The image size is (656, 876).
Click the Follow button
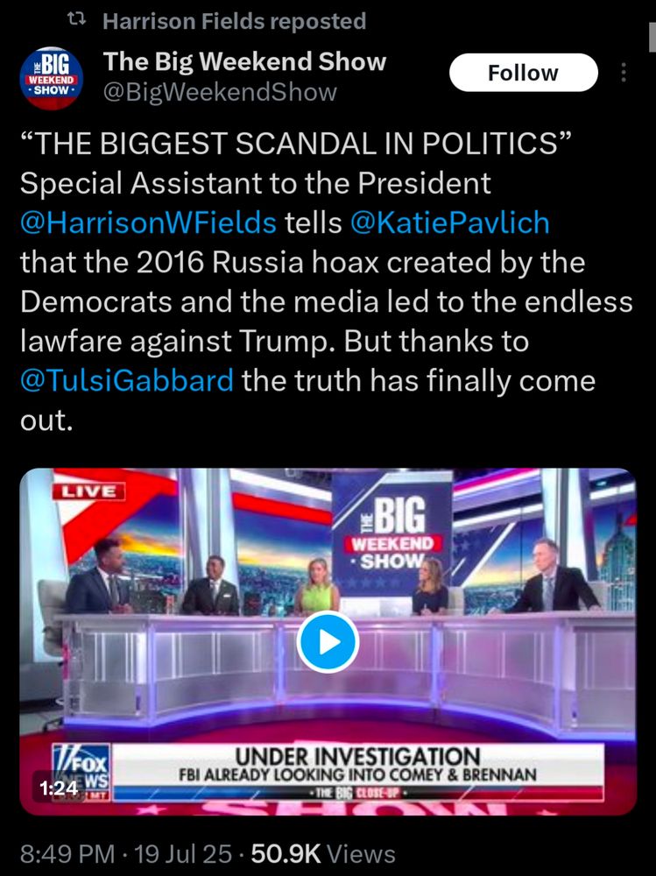pyautogui.click(x=524, y=73)
